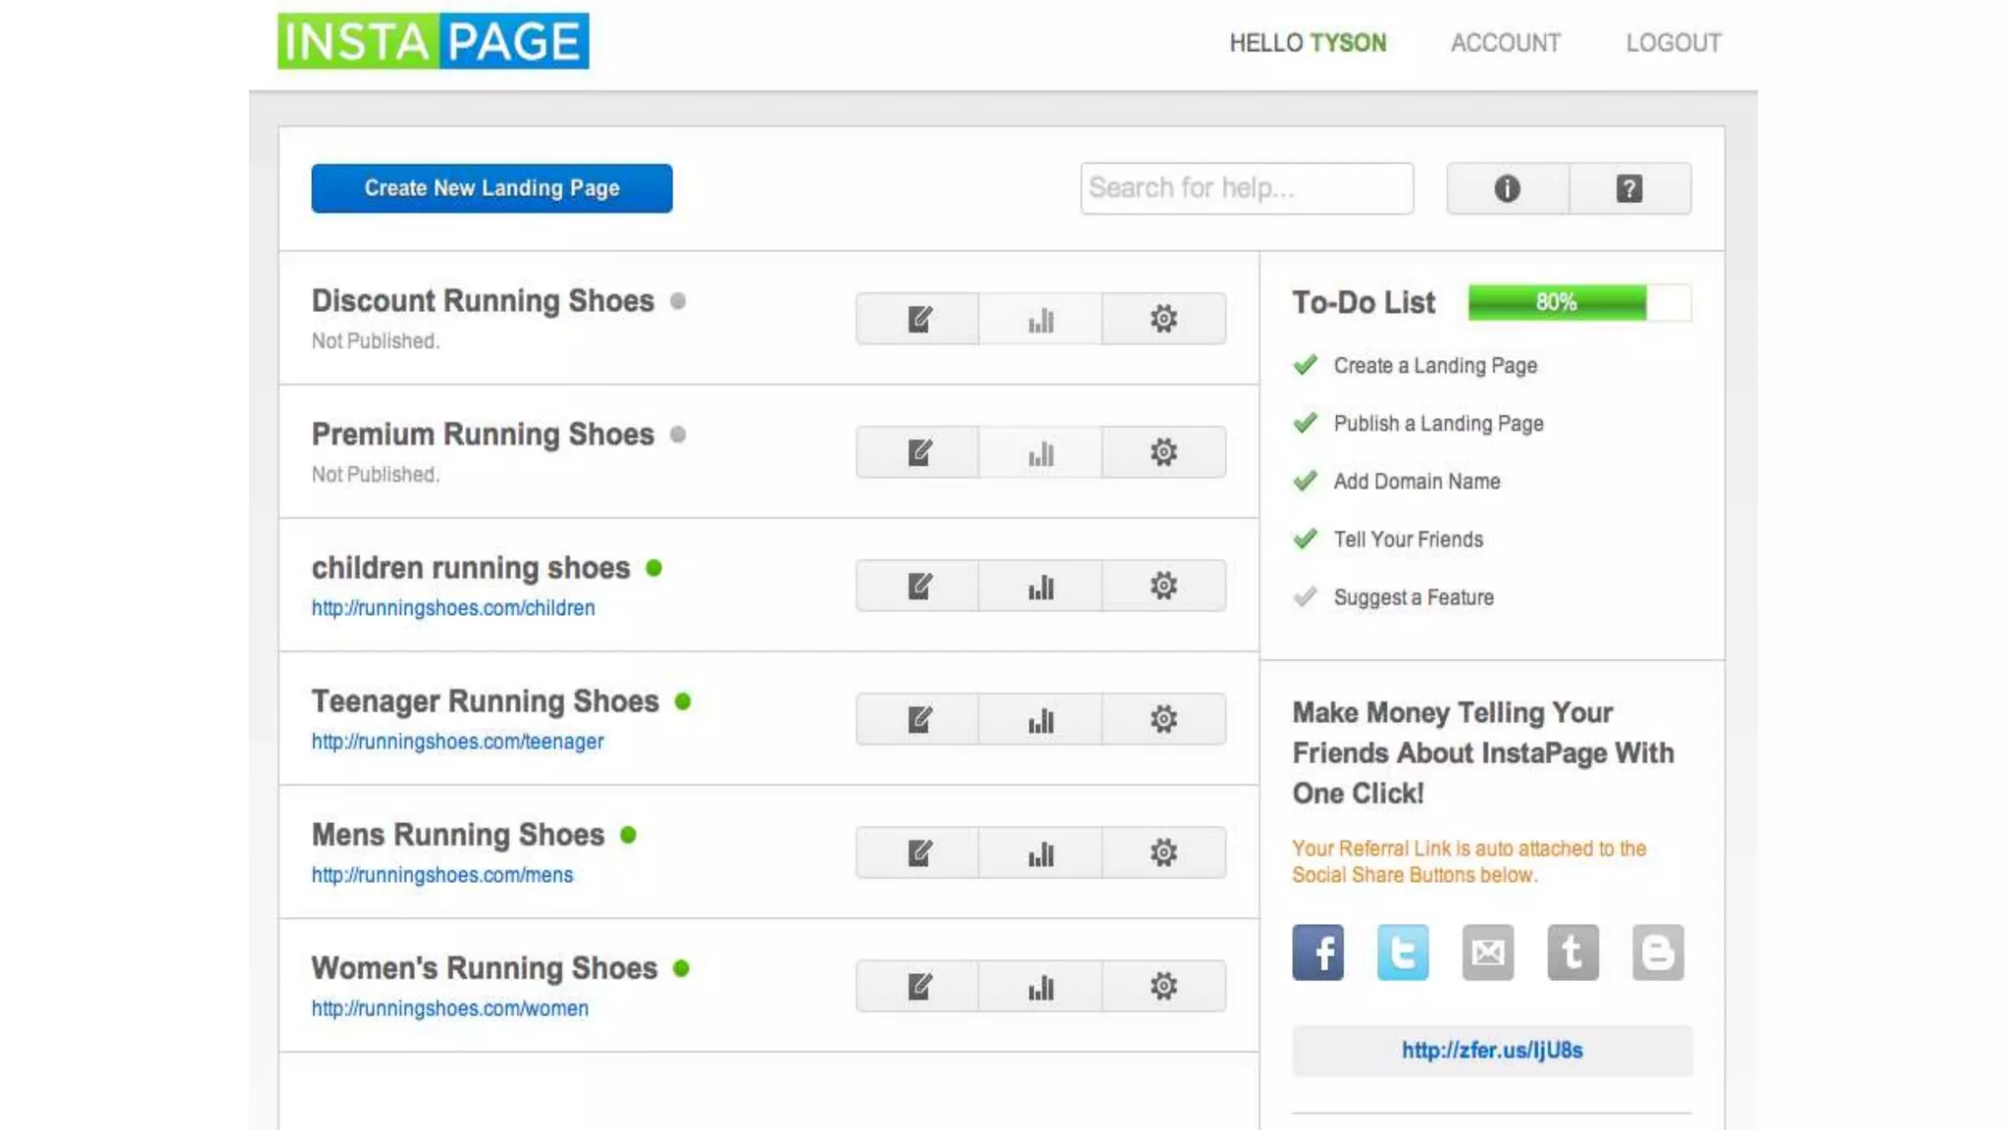2009x1130 pixels.
Task: Edit the Discount Running Shoes page
Action: coord(917,319)
